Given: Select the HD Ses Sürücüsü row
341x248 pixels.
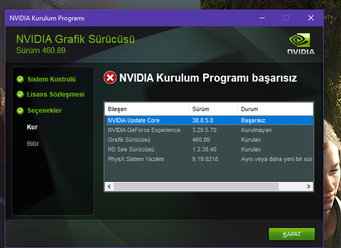Looking at the screenshot, I should click(210, 149).
